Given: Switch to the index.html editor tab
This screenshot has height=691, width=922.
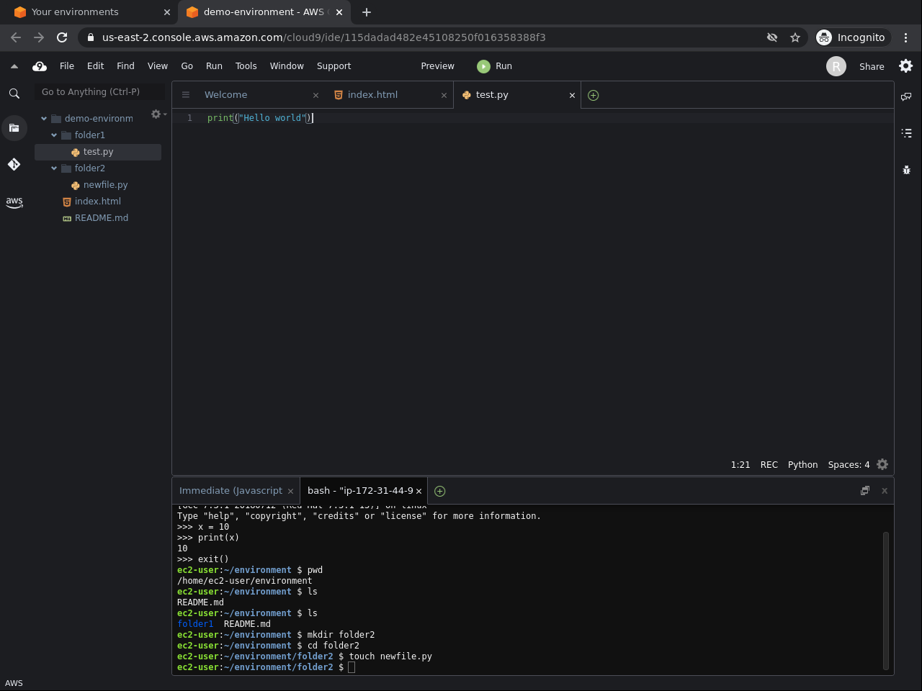Looking at the screenshot, I should coord(372,95).
